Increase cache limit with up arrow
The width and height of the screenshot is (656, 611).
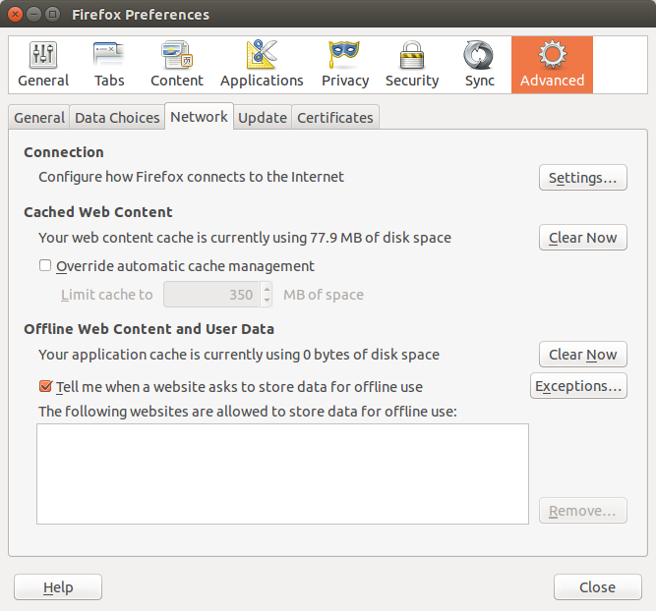pos(267,289)
